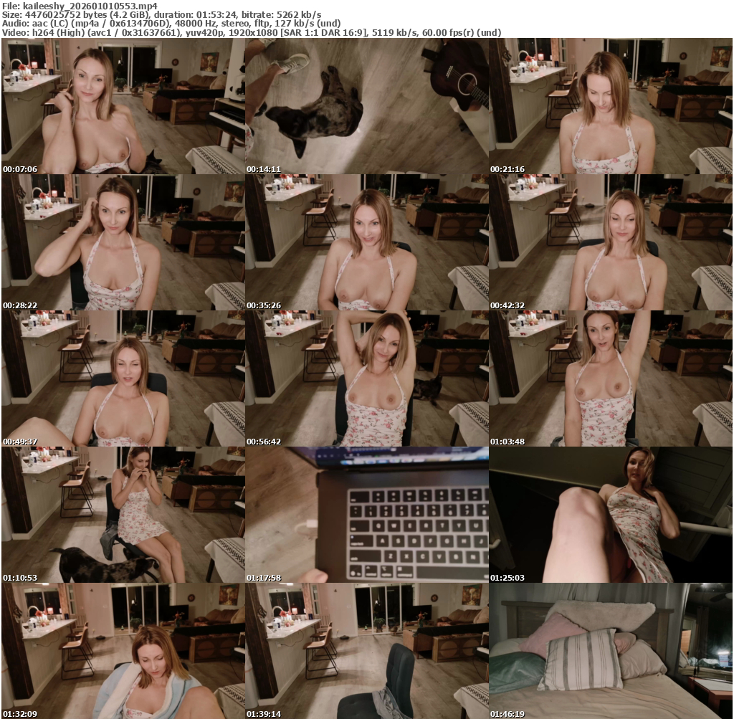Select the laptop keyboard thumbnail at 01:17:58
This screenshot has height=719, width=734.
(366, 515)
